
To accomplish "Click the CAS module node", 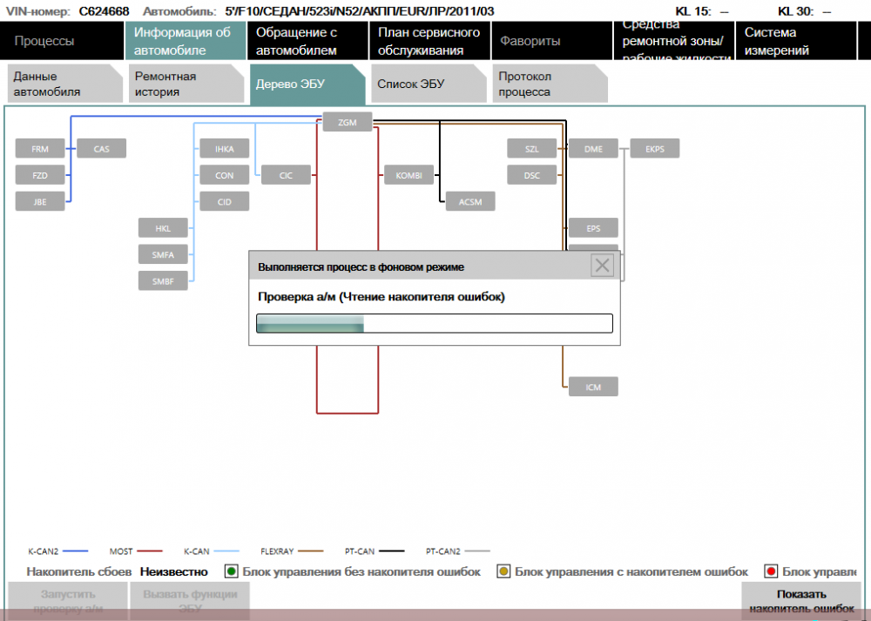I will (102, 149).
